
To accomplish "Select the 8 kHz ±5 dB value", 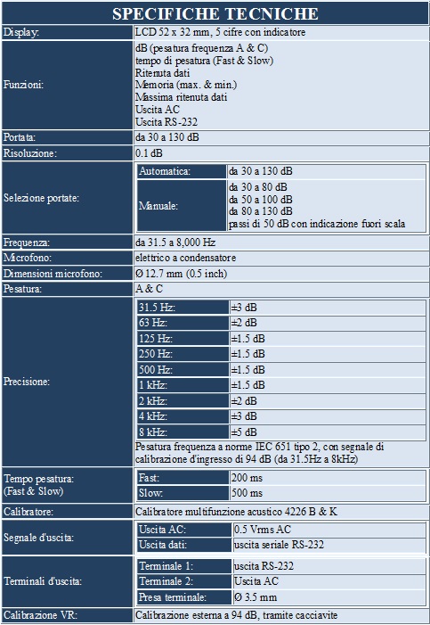I will point(244,432).
